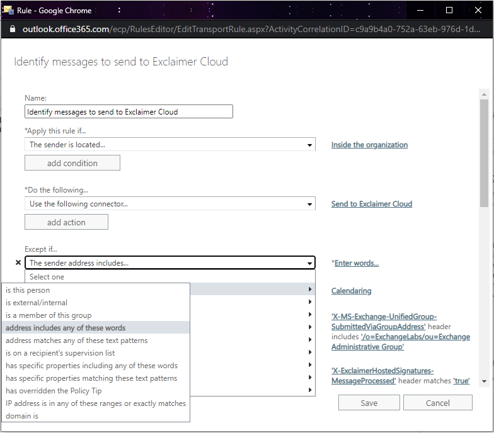This screenshot has height=433, width=494.
Task: Click the secure lock icon in address bar
Action: pos(11,30)
